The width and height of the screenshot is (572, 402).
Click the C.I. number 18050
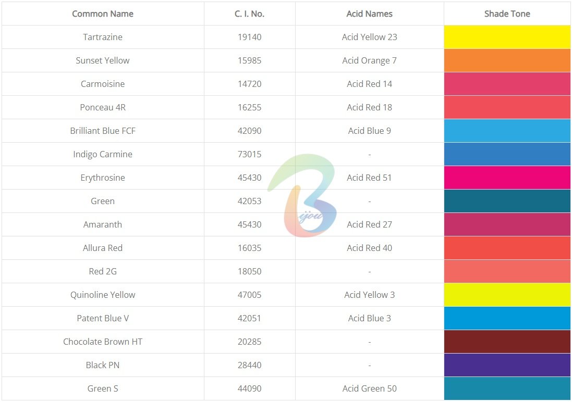point(250,271)
